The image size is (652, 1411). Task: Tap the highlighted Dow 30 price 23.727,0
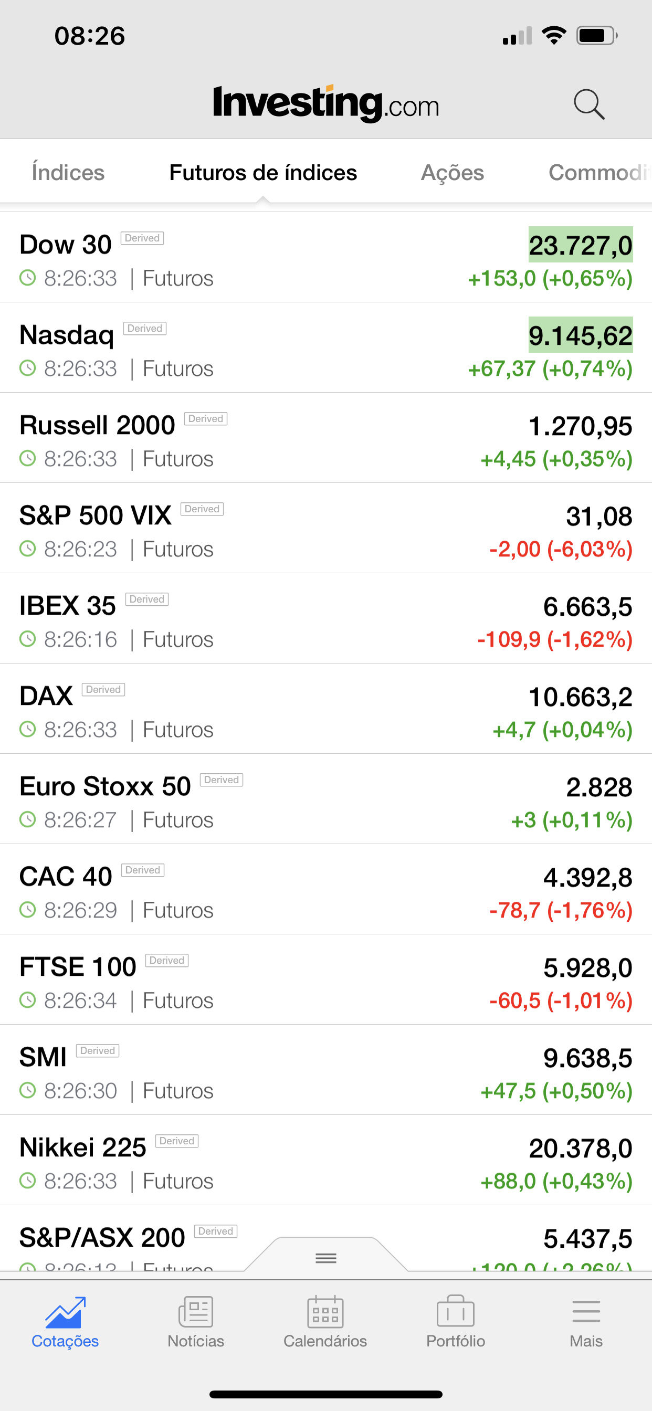pos(580,245)
